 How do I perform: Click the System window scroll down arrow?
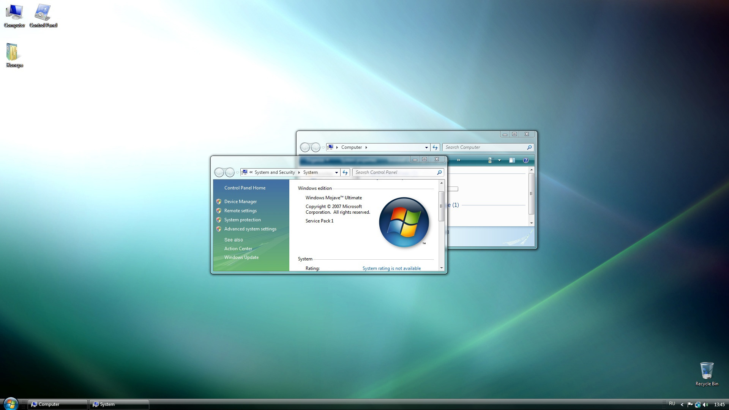(x=442, y=268)
